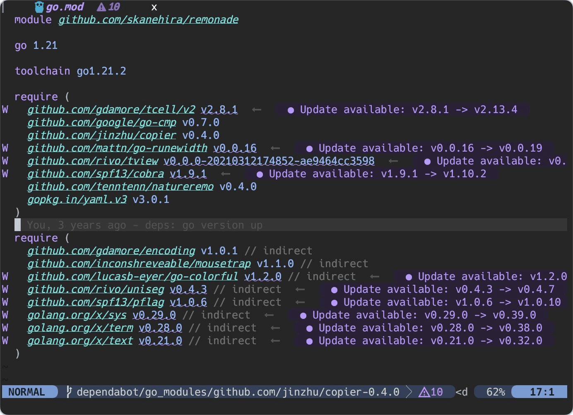Close the go.mod tab
Screen dimensions: 573x415
point(154,7)
